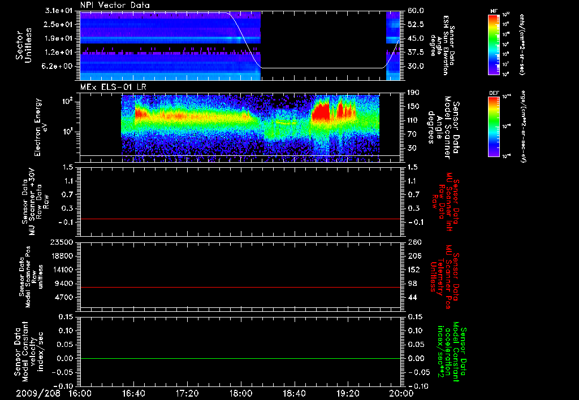
Task: Click the DEF rainbow color bar
Action: click(x=494, y=127)
